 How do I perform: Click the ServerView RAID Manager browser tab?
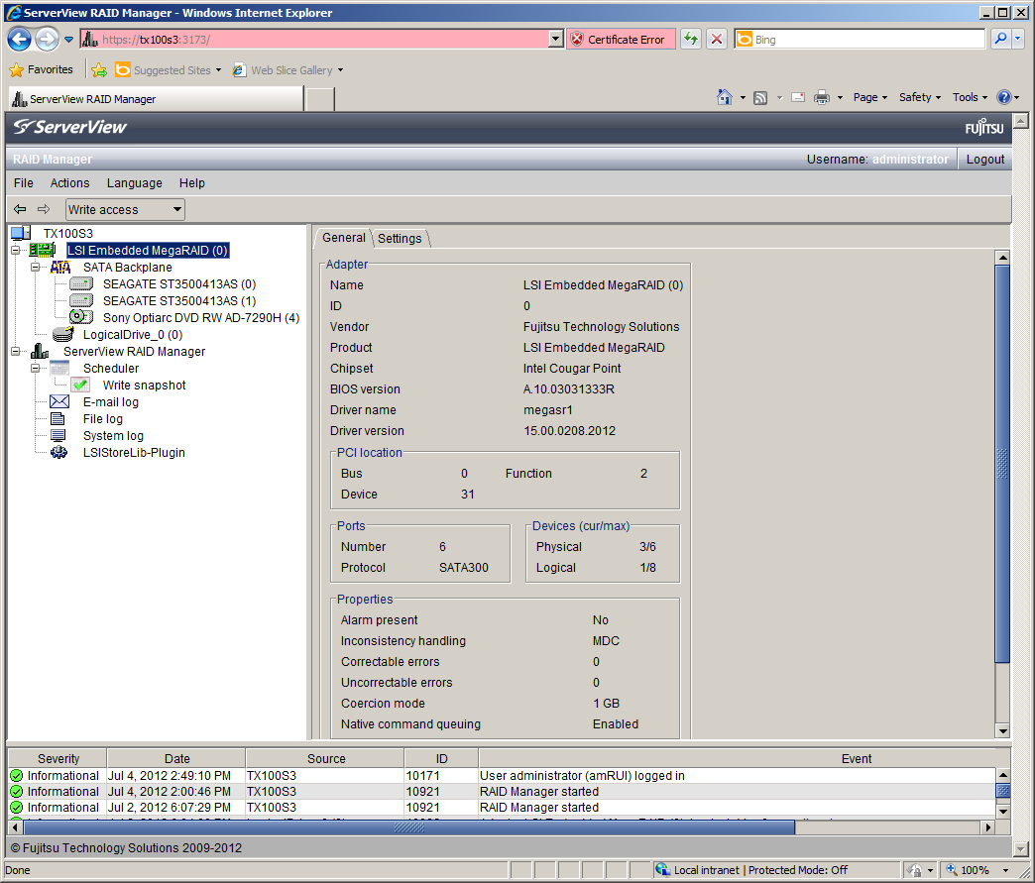pos(156,99)
